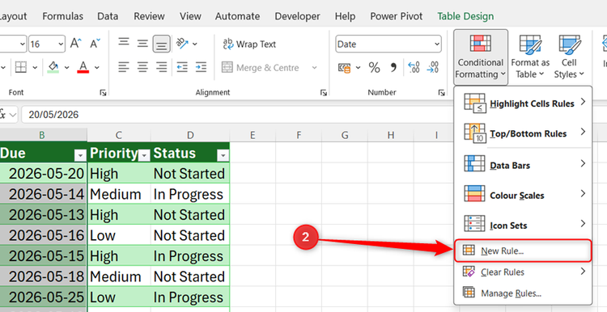Switch to the Data tab
The width and height of the screenshot is (607, 312).
(x=108, y=16)
